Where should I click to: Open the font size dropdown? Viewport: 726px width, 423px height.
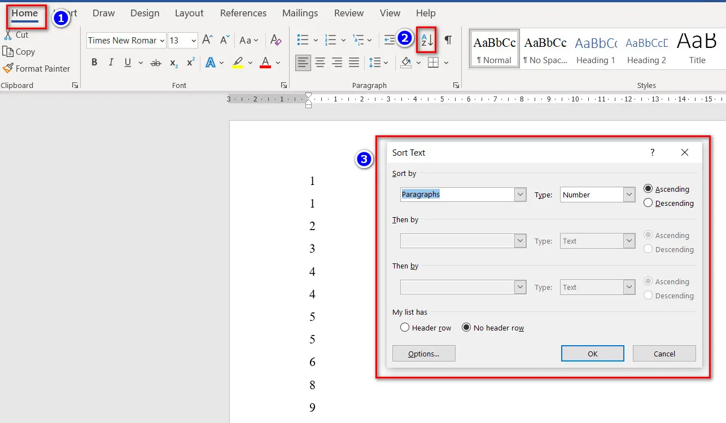[194, 40]
